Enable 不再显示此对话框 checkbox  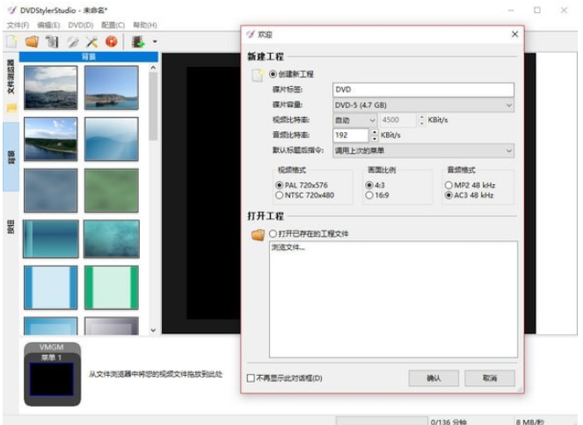click(x=251, y=378)
